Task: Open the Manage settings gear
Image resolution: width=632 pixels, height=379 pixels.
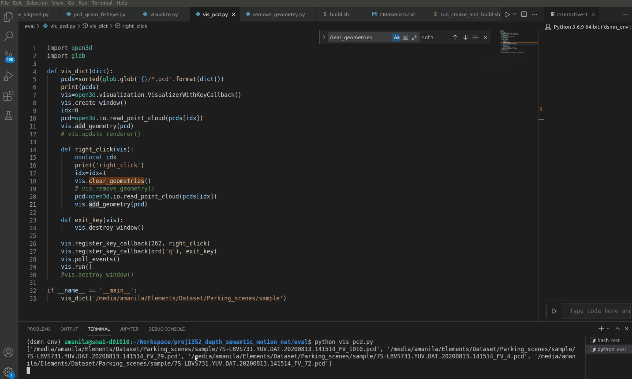Action: (x=8, y=371)
